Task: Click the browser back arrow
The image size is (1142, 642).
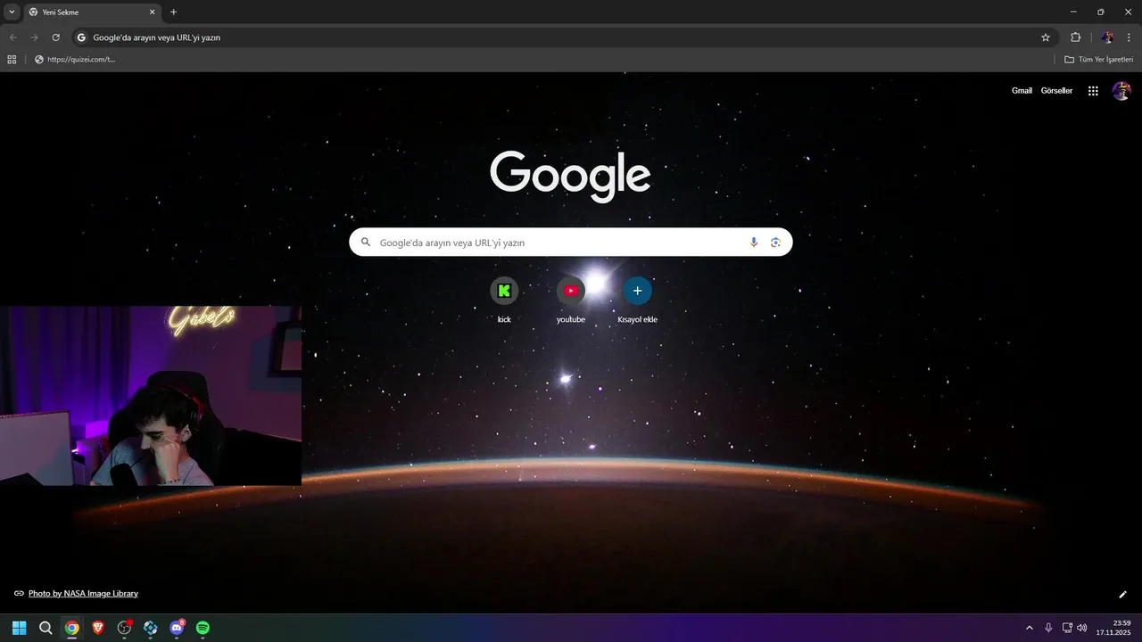Action: click(x=12, y=37)
